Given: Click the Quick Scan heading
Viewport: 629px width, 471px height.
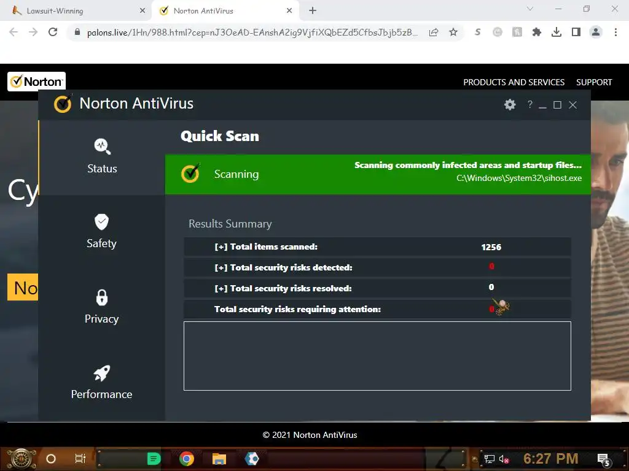Looking at the screenshot, I should (220, 136).
